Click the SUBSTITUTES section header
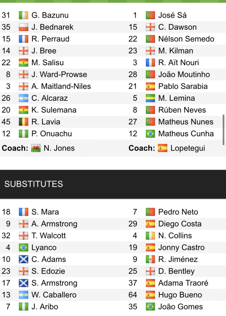The image size is (226, 316). point(34,184)
